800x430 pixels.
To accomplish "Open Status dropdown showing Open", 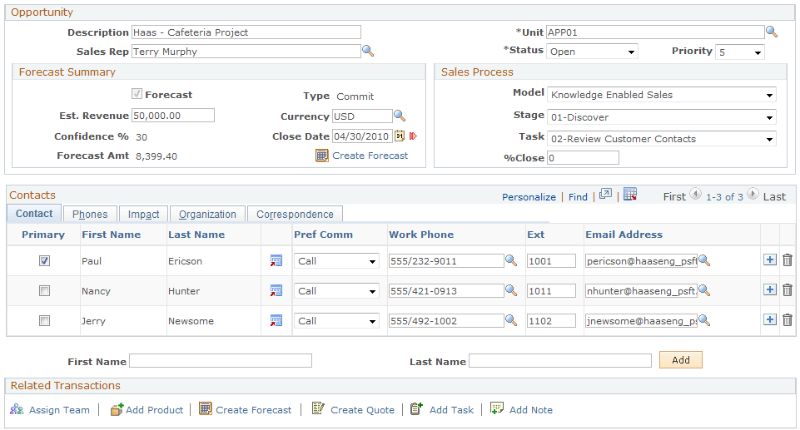I will pyautogui.click(x=592, y=52).
